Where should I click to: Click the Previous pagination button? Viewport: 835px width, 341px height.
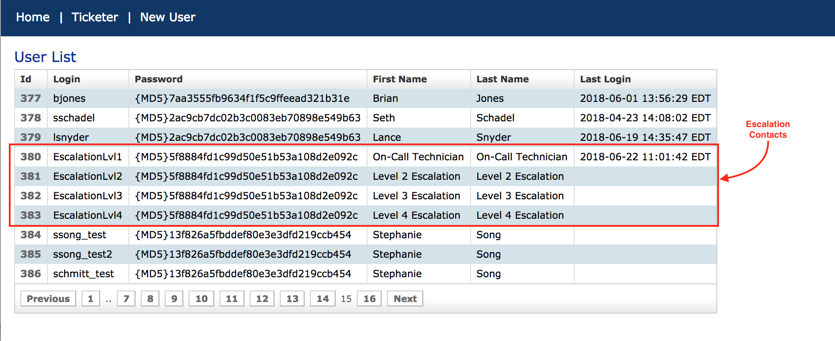point(48,298)
